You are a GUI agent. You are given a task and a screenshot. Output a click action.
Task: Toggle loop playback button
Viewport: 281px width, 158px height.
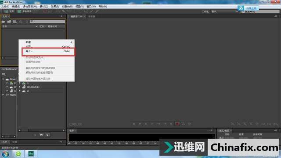tap(183, 124)
